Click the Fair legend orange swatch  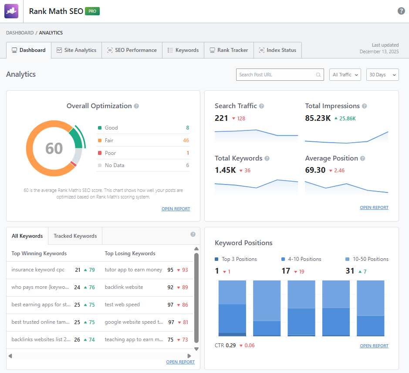(100, 140)
